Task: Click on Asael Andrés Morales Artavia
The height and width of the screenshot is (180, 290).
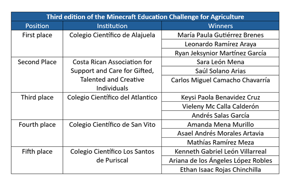Action: tap(220, 133)
